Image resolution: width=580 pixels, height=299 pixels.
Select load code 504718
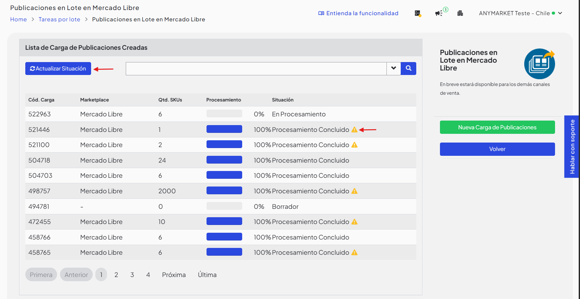click(39, 160)
